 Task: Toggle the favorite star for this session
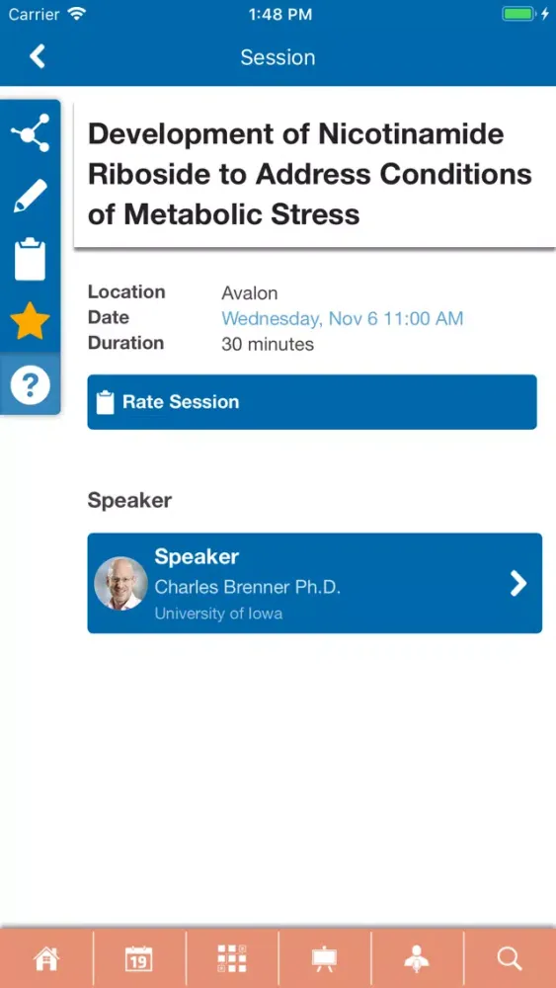coord(31,321)
